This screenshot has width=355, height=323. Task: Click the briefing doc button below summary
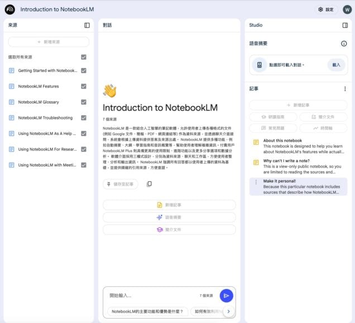[169, 229]
